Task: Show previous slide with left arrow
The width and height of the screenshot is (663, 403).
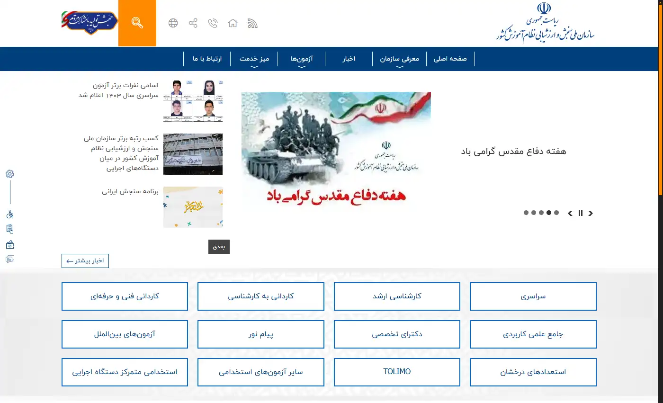Action: coord(570,213)
